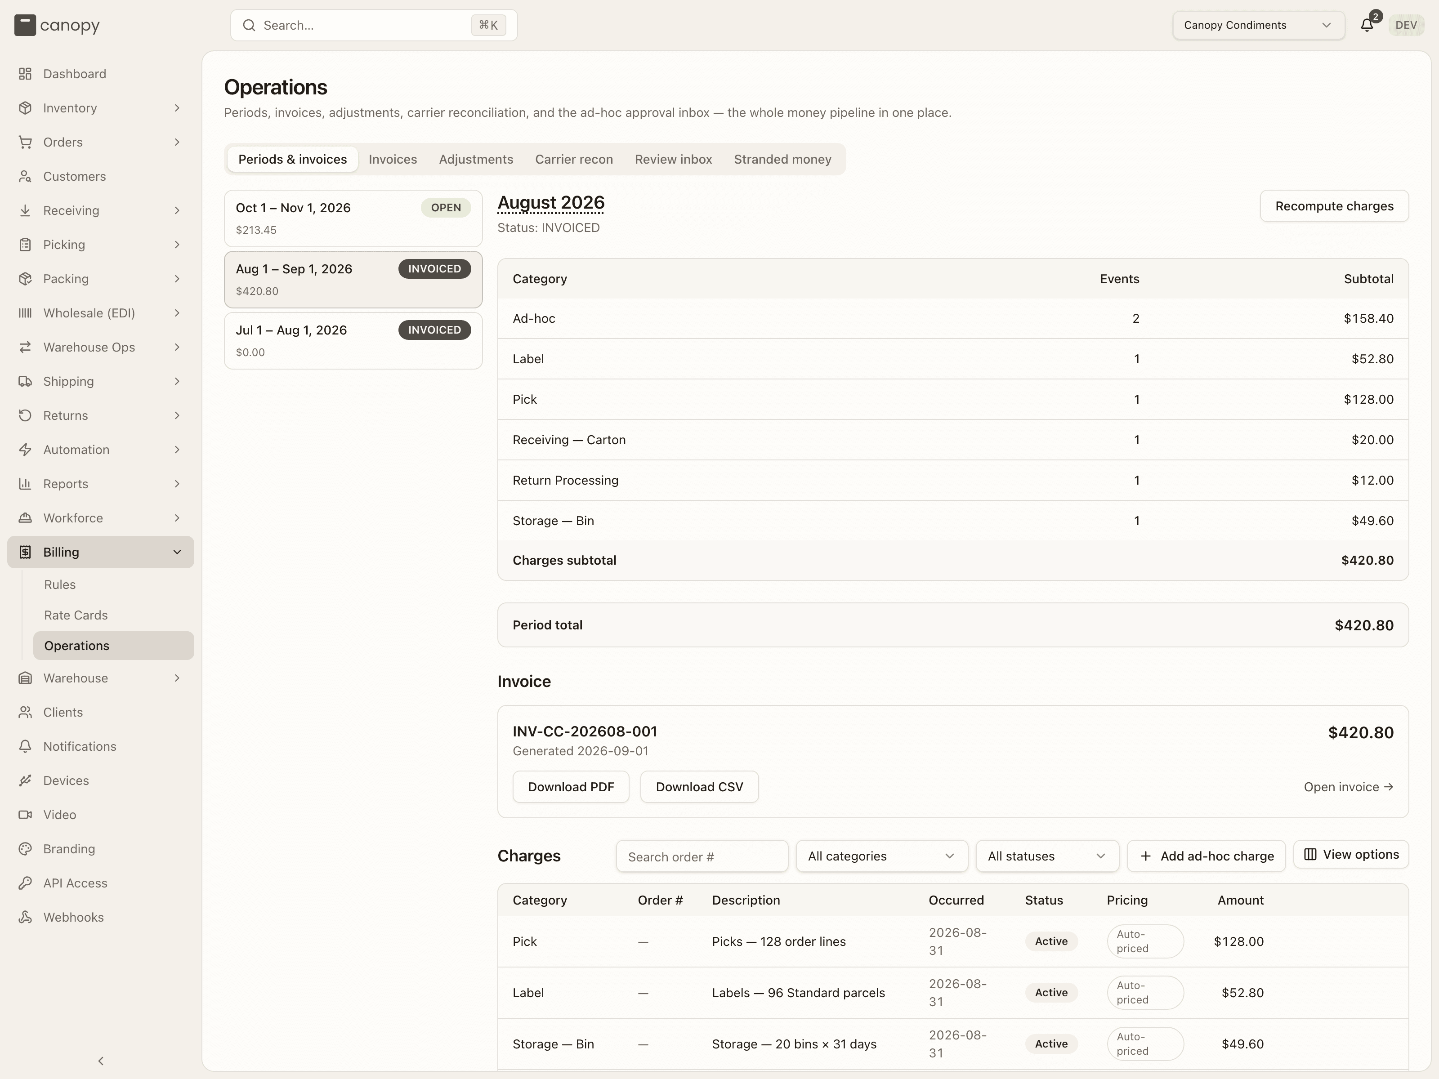
Task: Click the Devices plug icon
Action: (25, 780)
